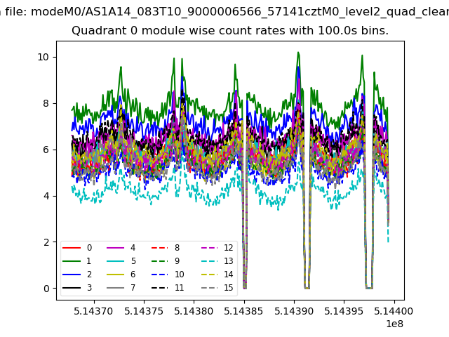Click the x-axis tick label 5.14370
Viewport: 449px width, 337px height.
pos(93,310)
